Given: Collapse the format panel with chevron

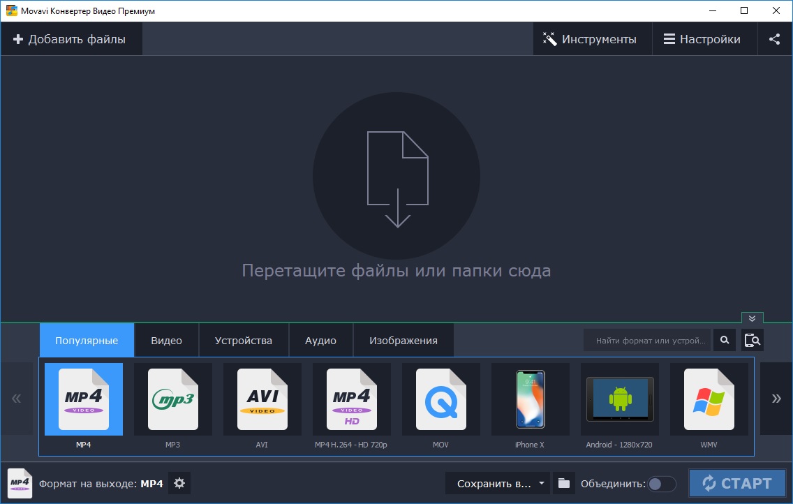Looking at the screenshot, I should pos(752,318).
